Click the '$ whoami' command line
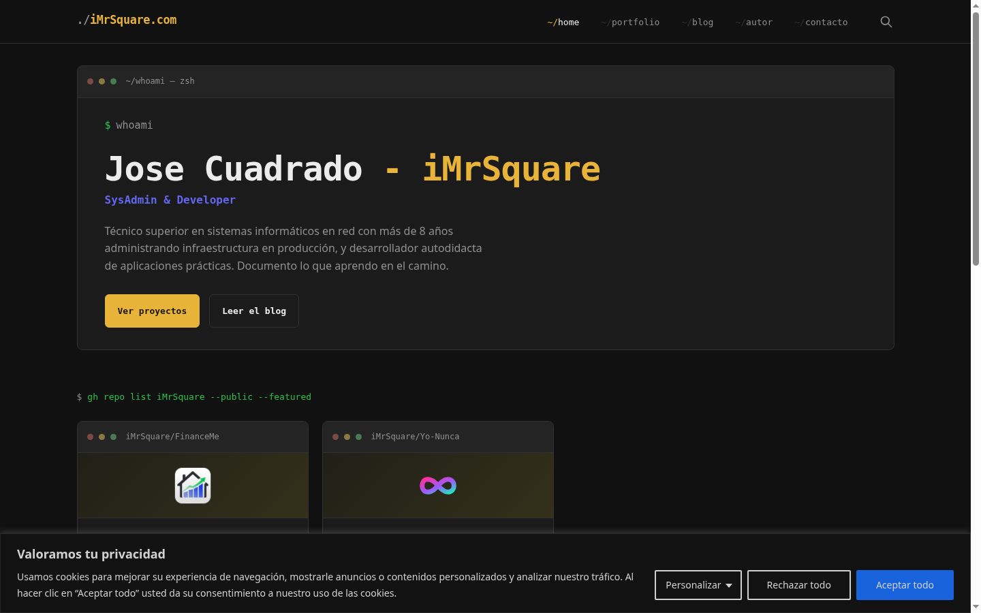This screenshot has height=613, width=981. point(129,125)
